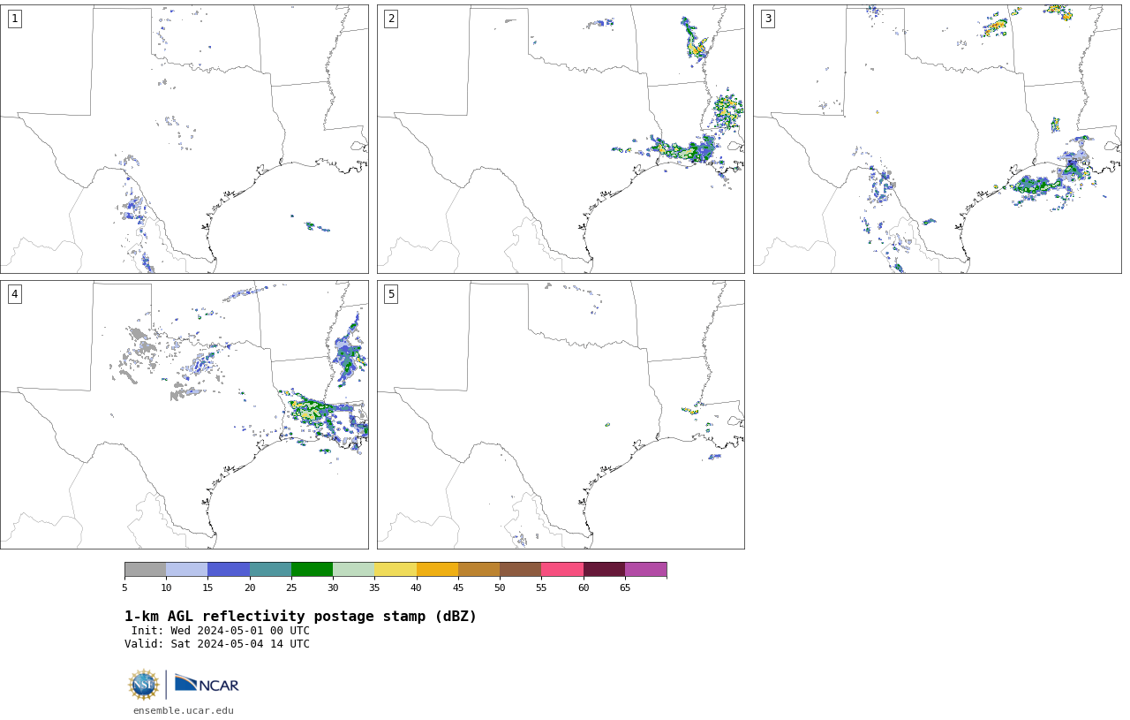Open ensemble member 1 reflectivity map
This screenshot has width=1130, height=720.
coord(185,139)
